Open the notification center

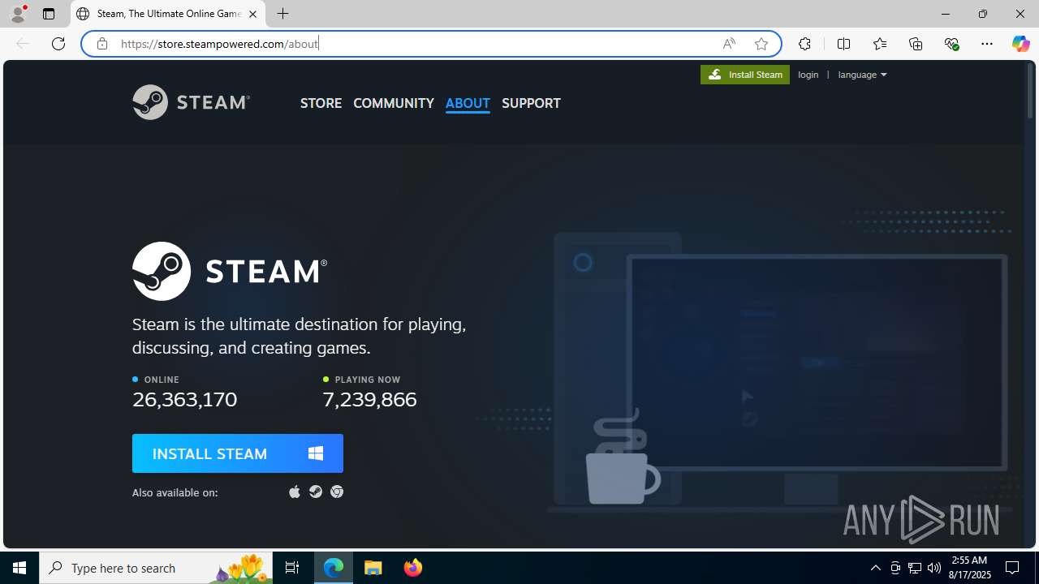(1013, 568)
